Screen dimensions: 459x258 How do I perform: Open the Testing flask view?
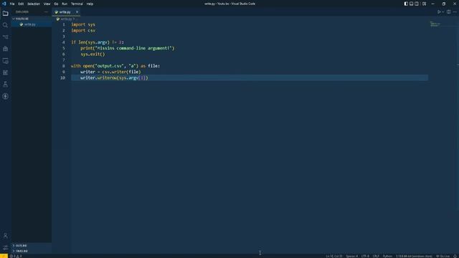click(5, 85)
